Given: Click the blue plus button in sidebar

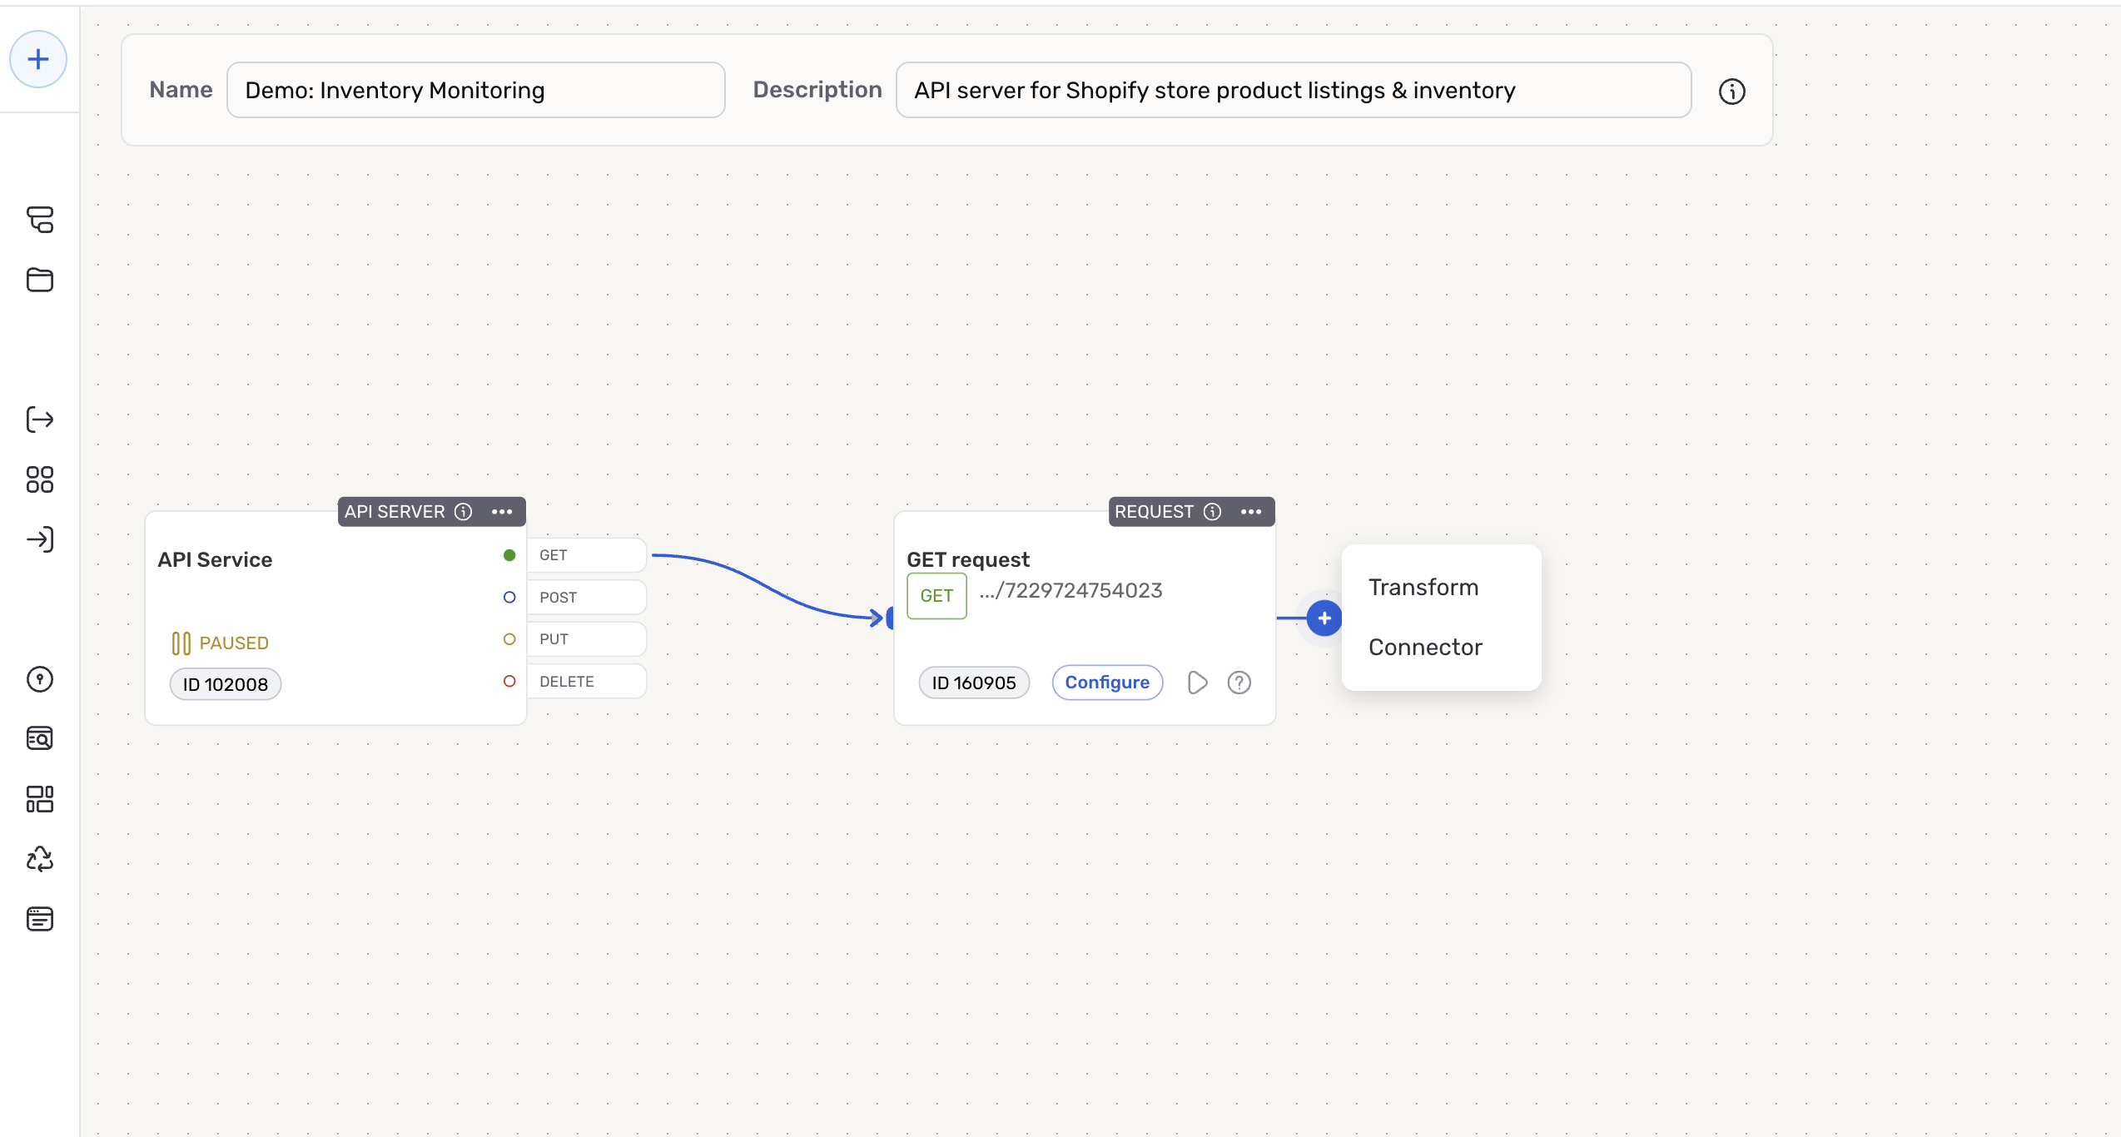Looking at the screenshot, I should (x=38, y=59).
